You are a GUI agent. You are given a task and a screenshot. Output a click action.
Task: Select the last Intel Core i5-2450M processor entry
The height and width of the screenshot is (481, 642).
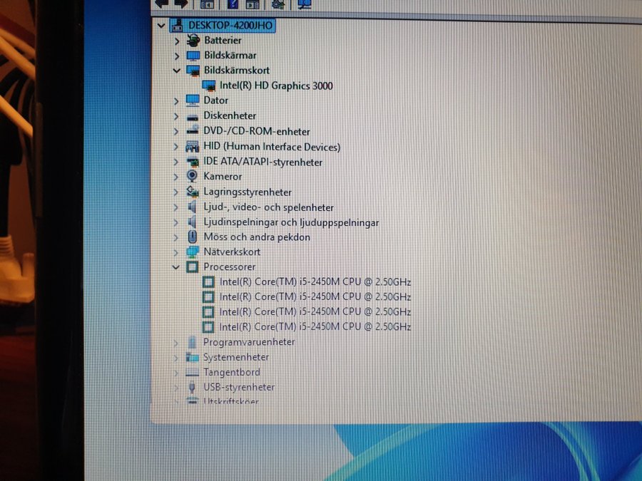[315, 327]
